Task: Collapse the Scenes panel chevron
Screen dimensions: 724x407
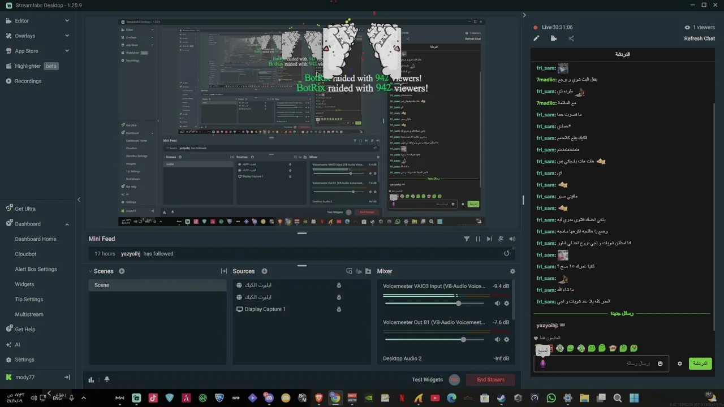Action: (x=90, y=271)
